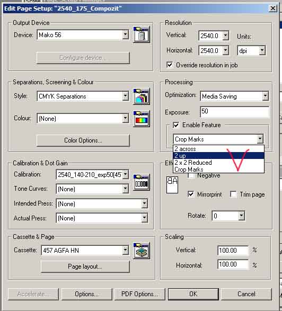Close the Edit Page Setup dialog
This screenshot has width=282, height=311.
click(x=273, y=8)
